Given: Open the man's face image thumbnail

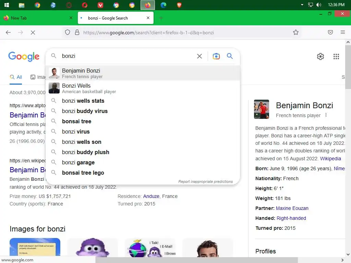Looking at the screenshot, I should (208, 247).
